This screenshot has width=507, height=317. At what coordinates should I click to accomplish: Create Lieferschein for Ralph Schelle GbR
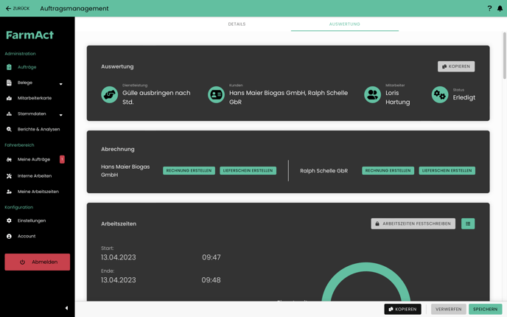[x=447, y=170]
